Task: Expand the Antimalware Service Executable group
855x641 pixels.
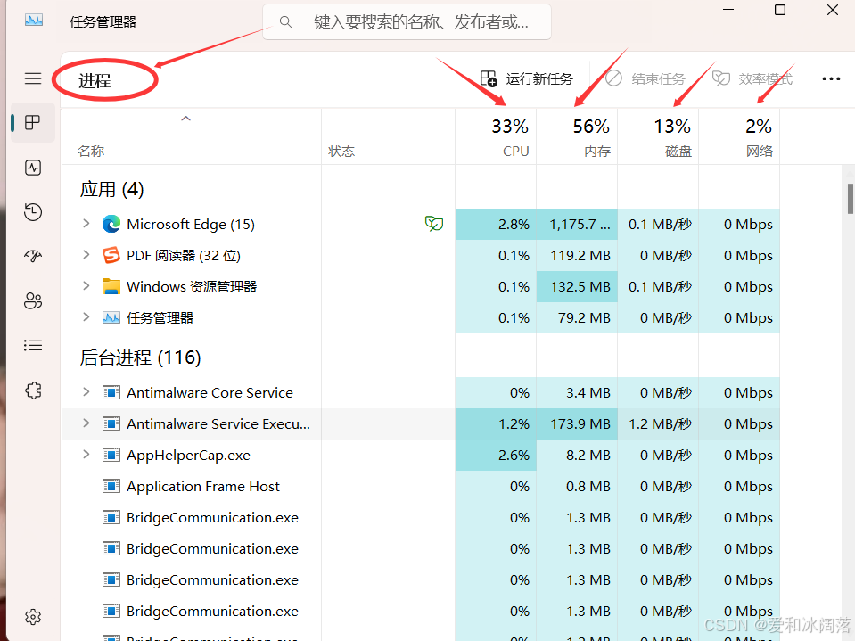Action: point(86,423)
